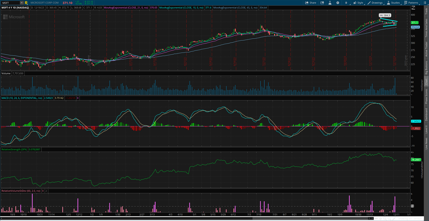
Task: Click the Volume 7,757,650 value
Action: [x=17, y=73]
